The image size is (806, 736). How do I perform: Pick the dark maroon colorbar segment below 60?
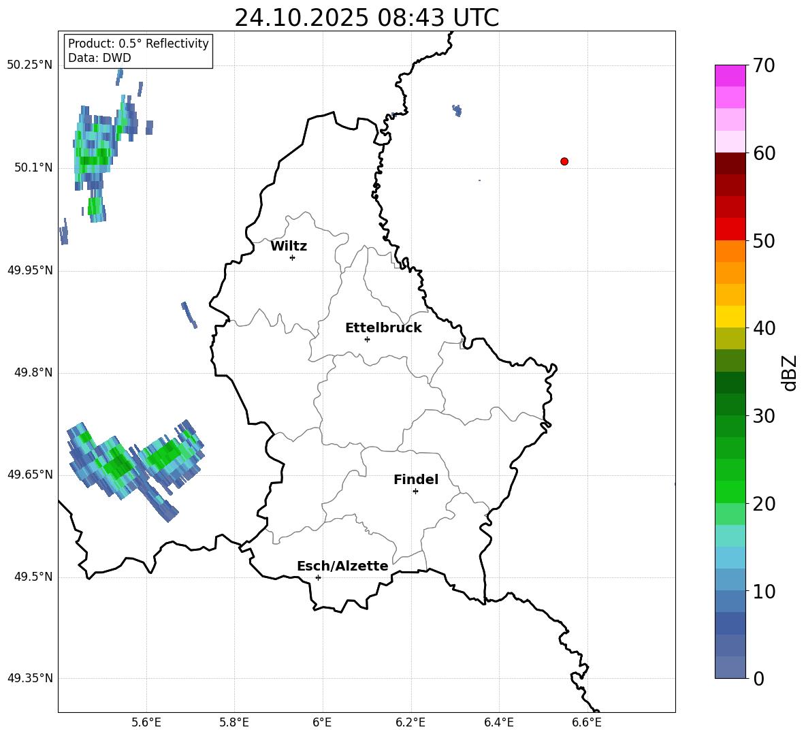pos(730,163)
